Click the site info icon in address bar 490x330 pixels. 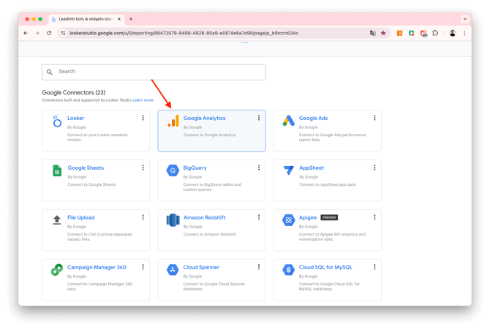click(x=63, y=33)
